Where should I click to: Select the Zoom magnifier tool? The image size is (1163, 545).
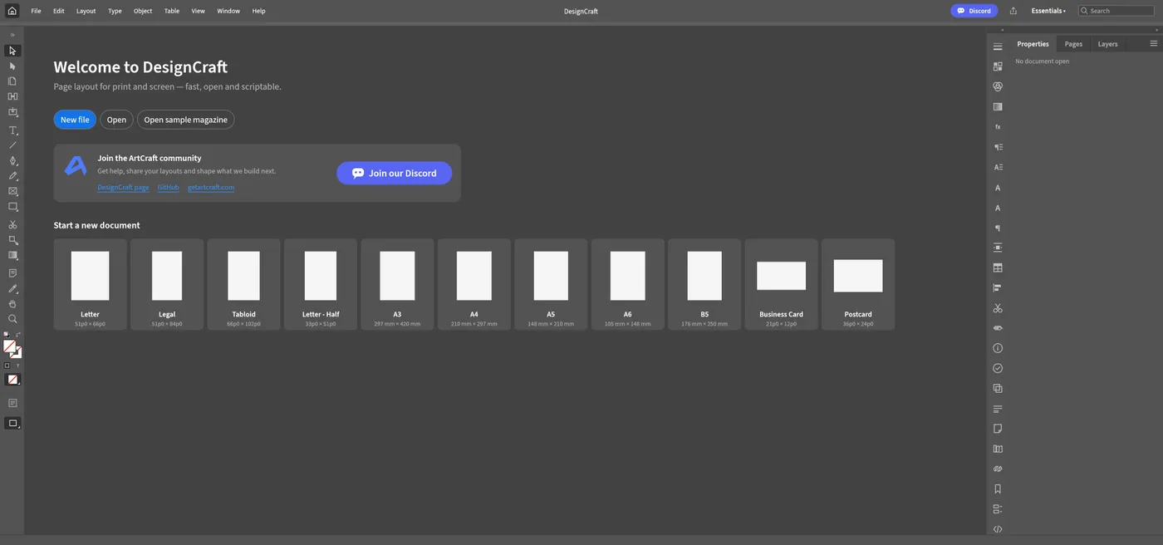point(12,319)
